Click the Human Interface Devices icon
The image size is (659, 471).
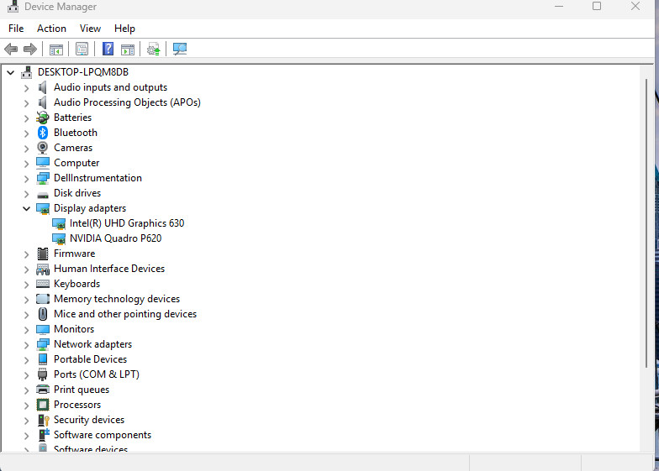tap(42, 269)
